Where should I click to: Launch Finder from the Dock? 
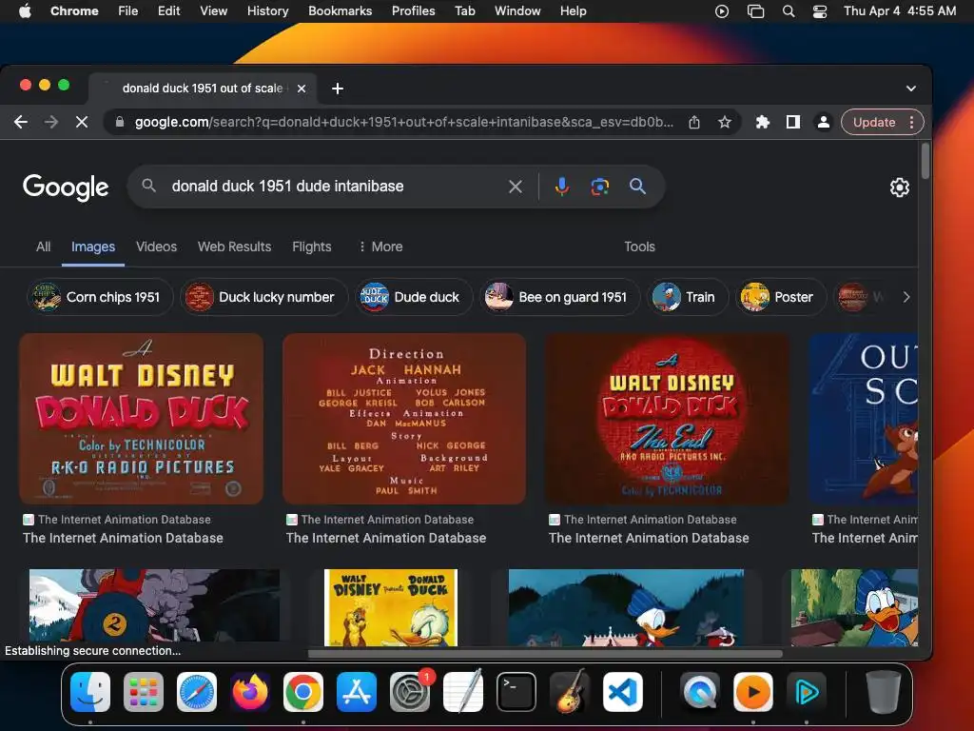(90, 692)
